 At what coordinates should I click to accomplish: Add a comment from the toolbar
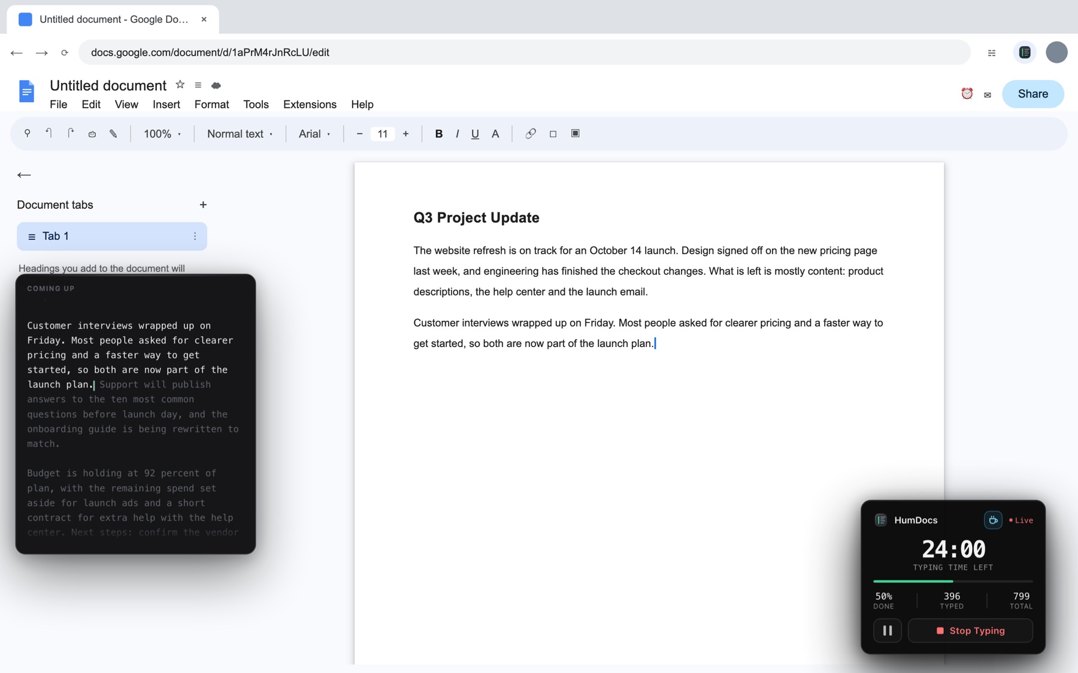click(x=553, y=134)
